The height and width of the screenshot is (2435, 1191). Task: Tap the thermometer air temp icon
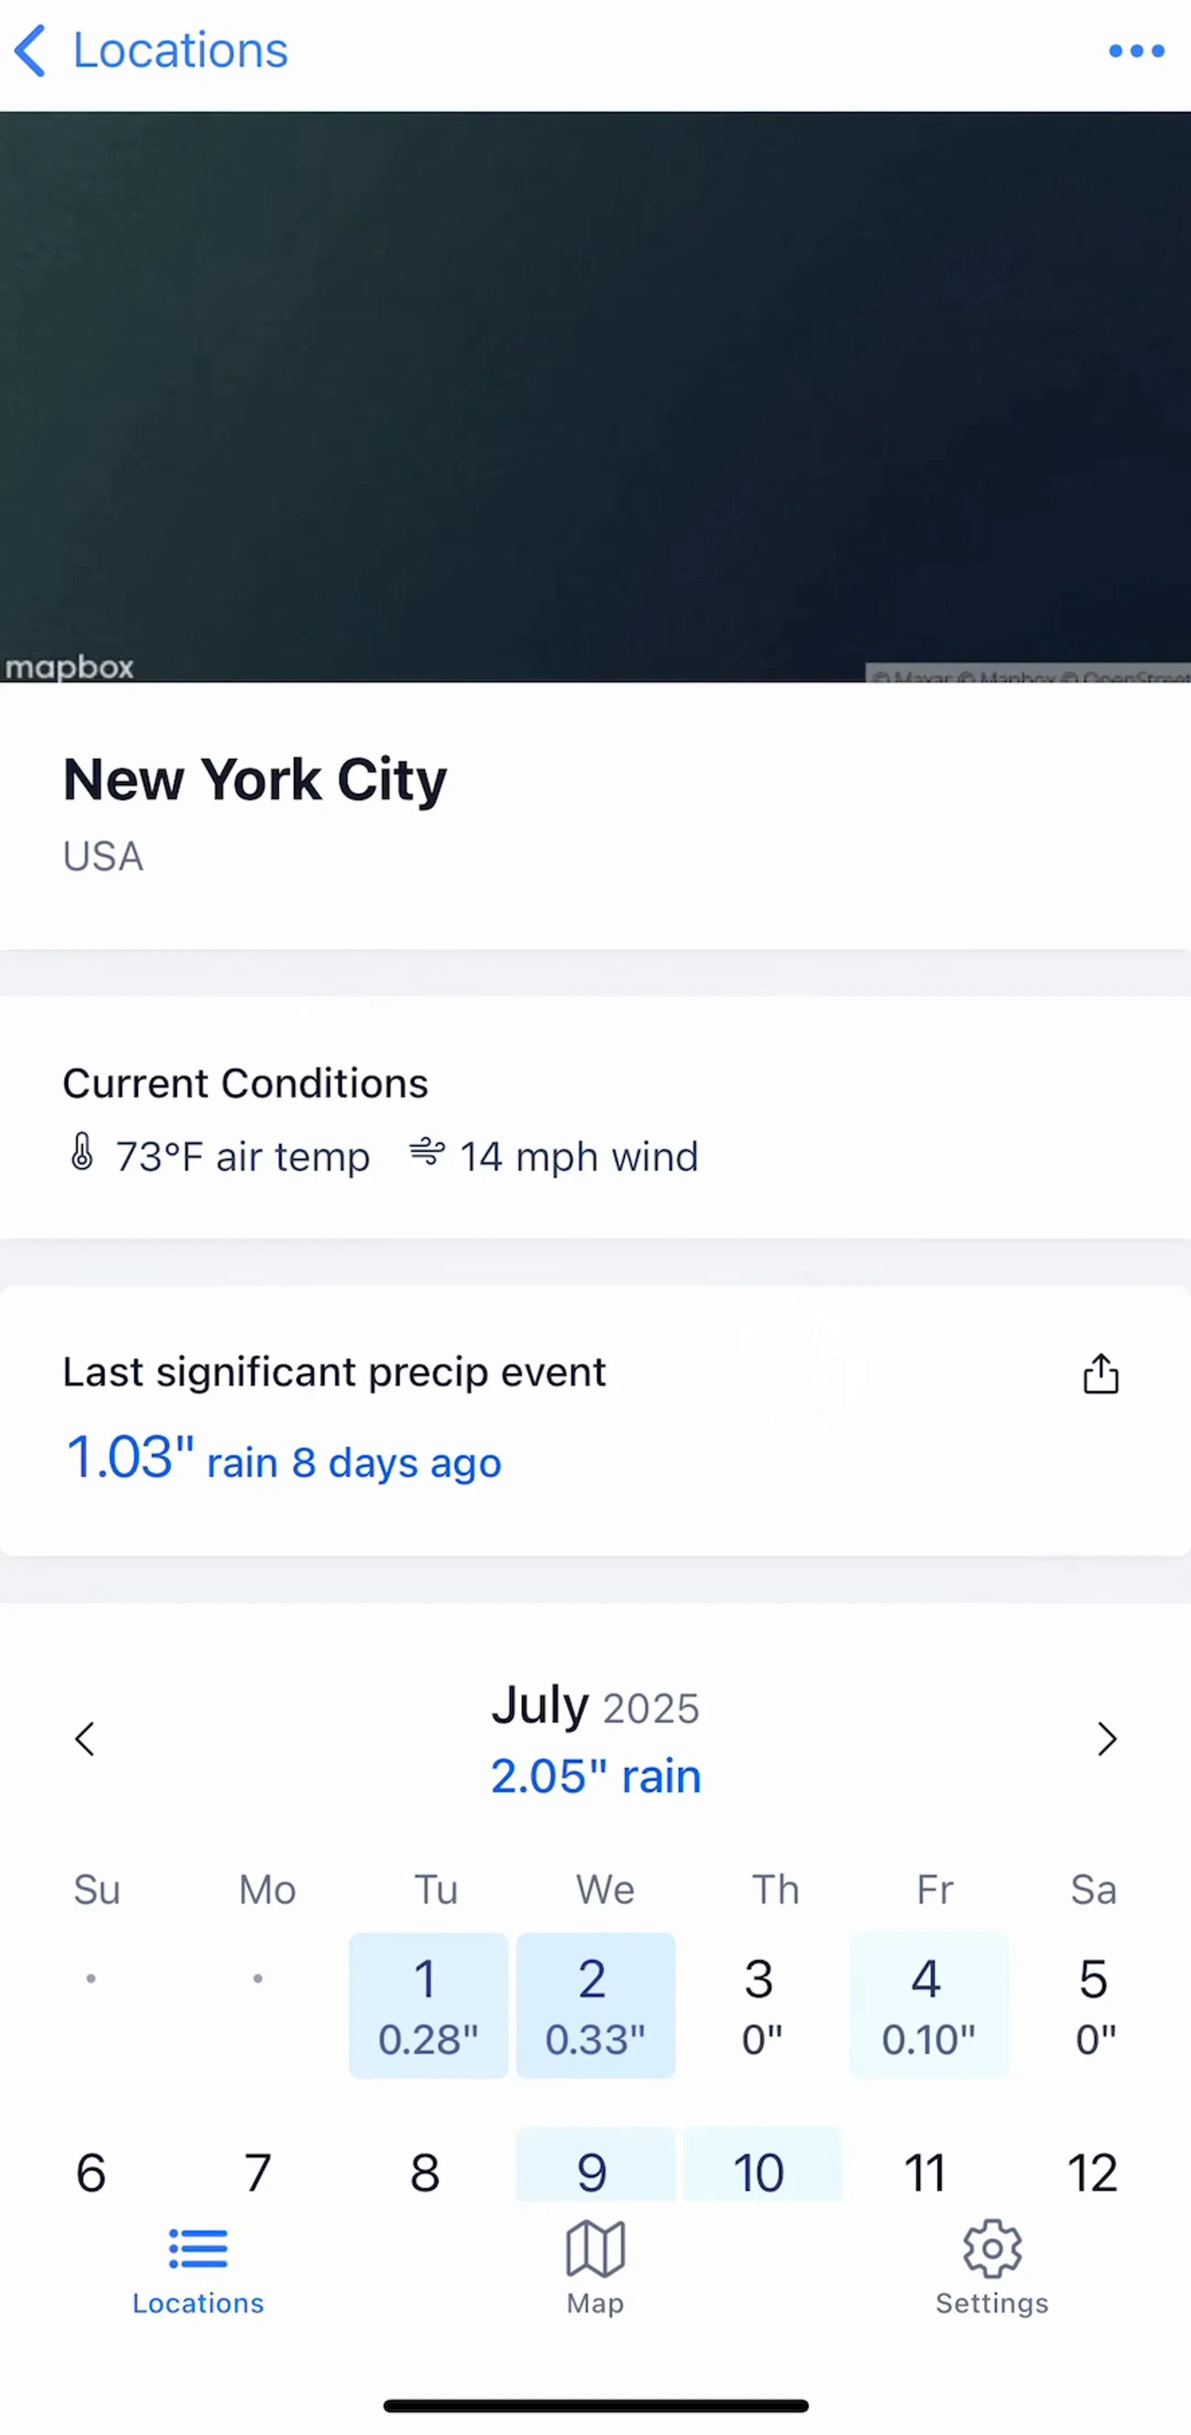[82, 1152]
